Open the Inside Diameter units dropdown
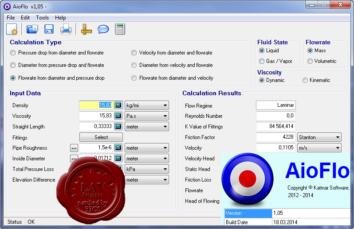 147,159
